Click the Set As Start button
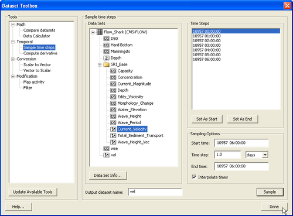Image resolution: width=293 pixels, height=216 pixels. coord(207,119)
